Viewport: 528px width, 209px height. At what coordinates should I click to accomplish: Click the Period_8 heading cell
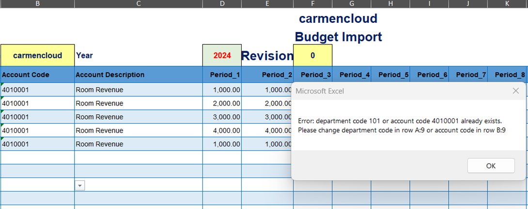coord(507,75)
